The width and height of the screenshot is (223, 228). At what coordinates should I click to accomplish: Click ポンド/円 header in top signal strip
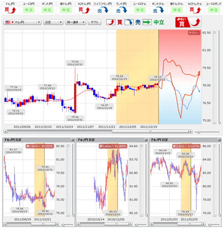[47, 4]
